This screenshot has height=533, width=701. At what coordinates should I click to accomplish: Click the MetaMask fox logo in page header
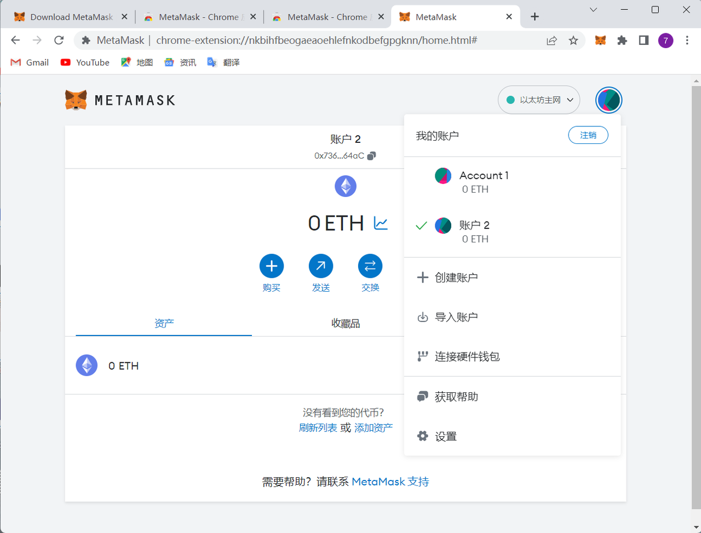click(x=76, y=100)
